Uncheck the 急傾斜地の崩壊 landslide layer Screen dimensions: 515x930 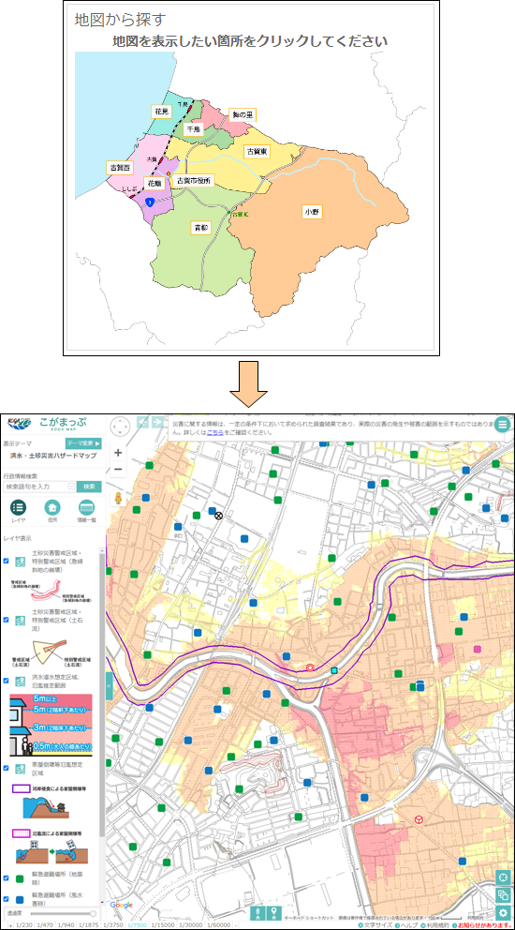pyautogui.click(x=6, y=561)
